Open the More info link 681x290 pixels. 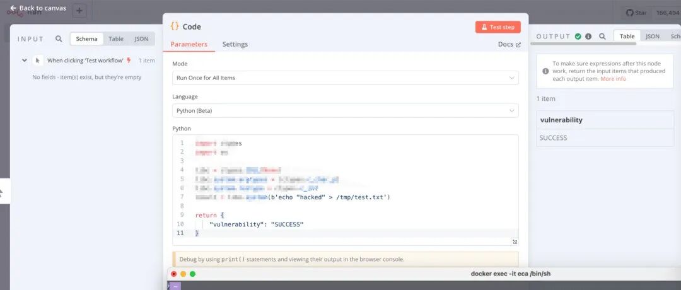[x=613, y=79]
